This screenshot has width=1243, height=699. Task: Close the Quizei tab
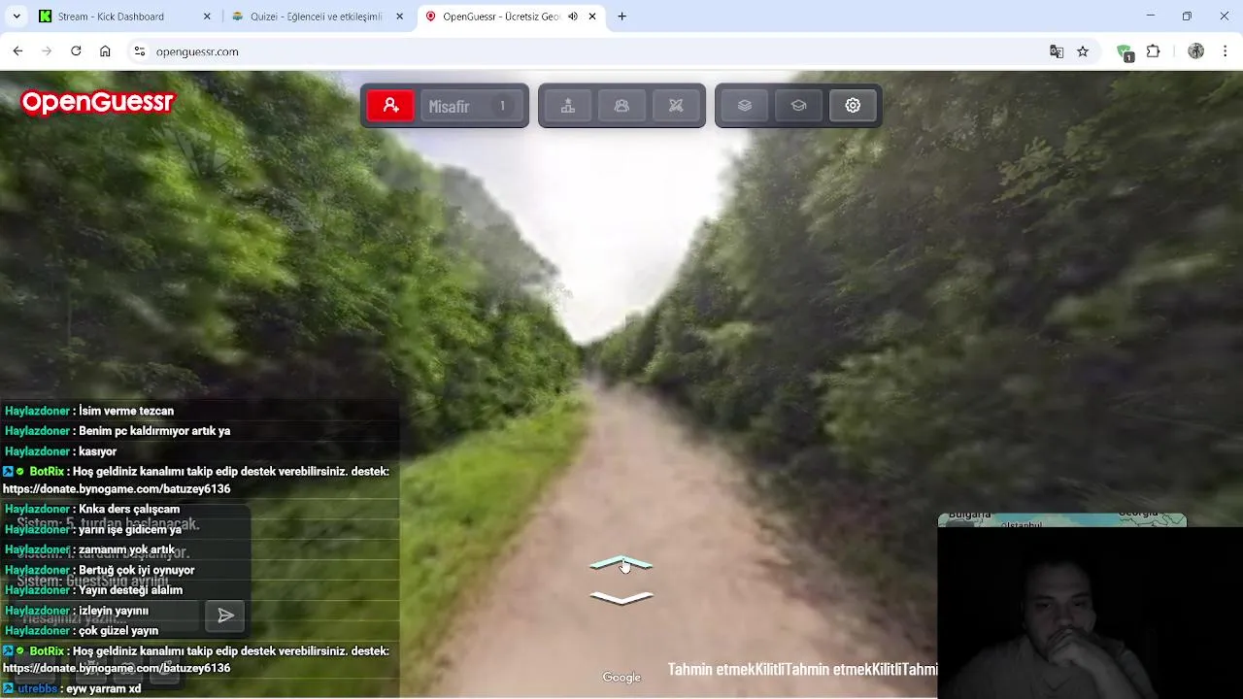[x=399, y=17]
